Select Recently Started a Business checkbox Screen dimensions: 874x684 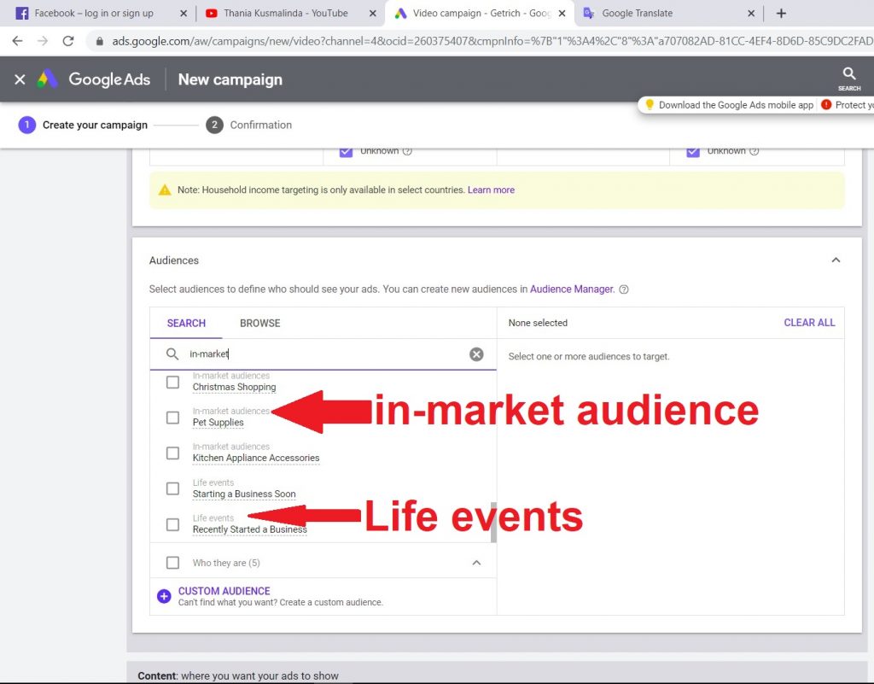pyautogui.click(x=172, y=524)
